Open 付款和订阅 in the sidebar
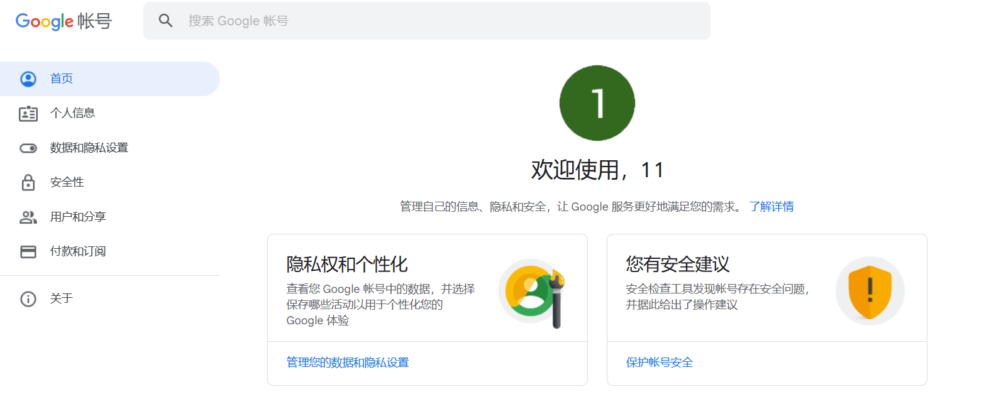Viewport: 984px width, 399px height. coord(110,251)
